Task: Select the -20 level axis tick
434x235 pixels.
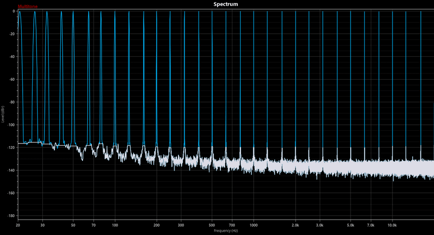Action: click(x=13, y=34)
